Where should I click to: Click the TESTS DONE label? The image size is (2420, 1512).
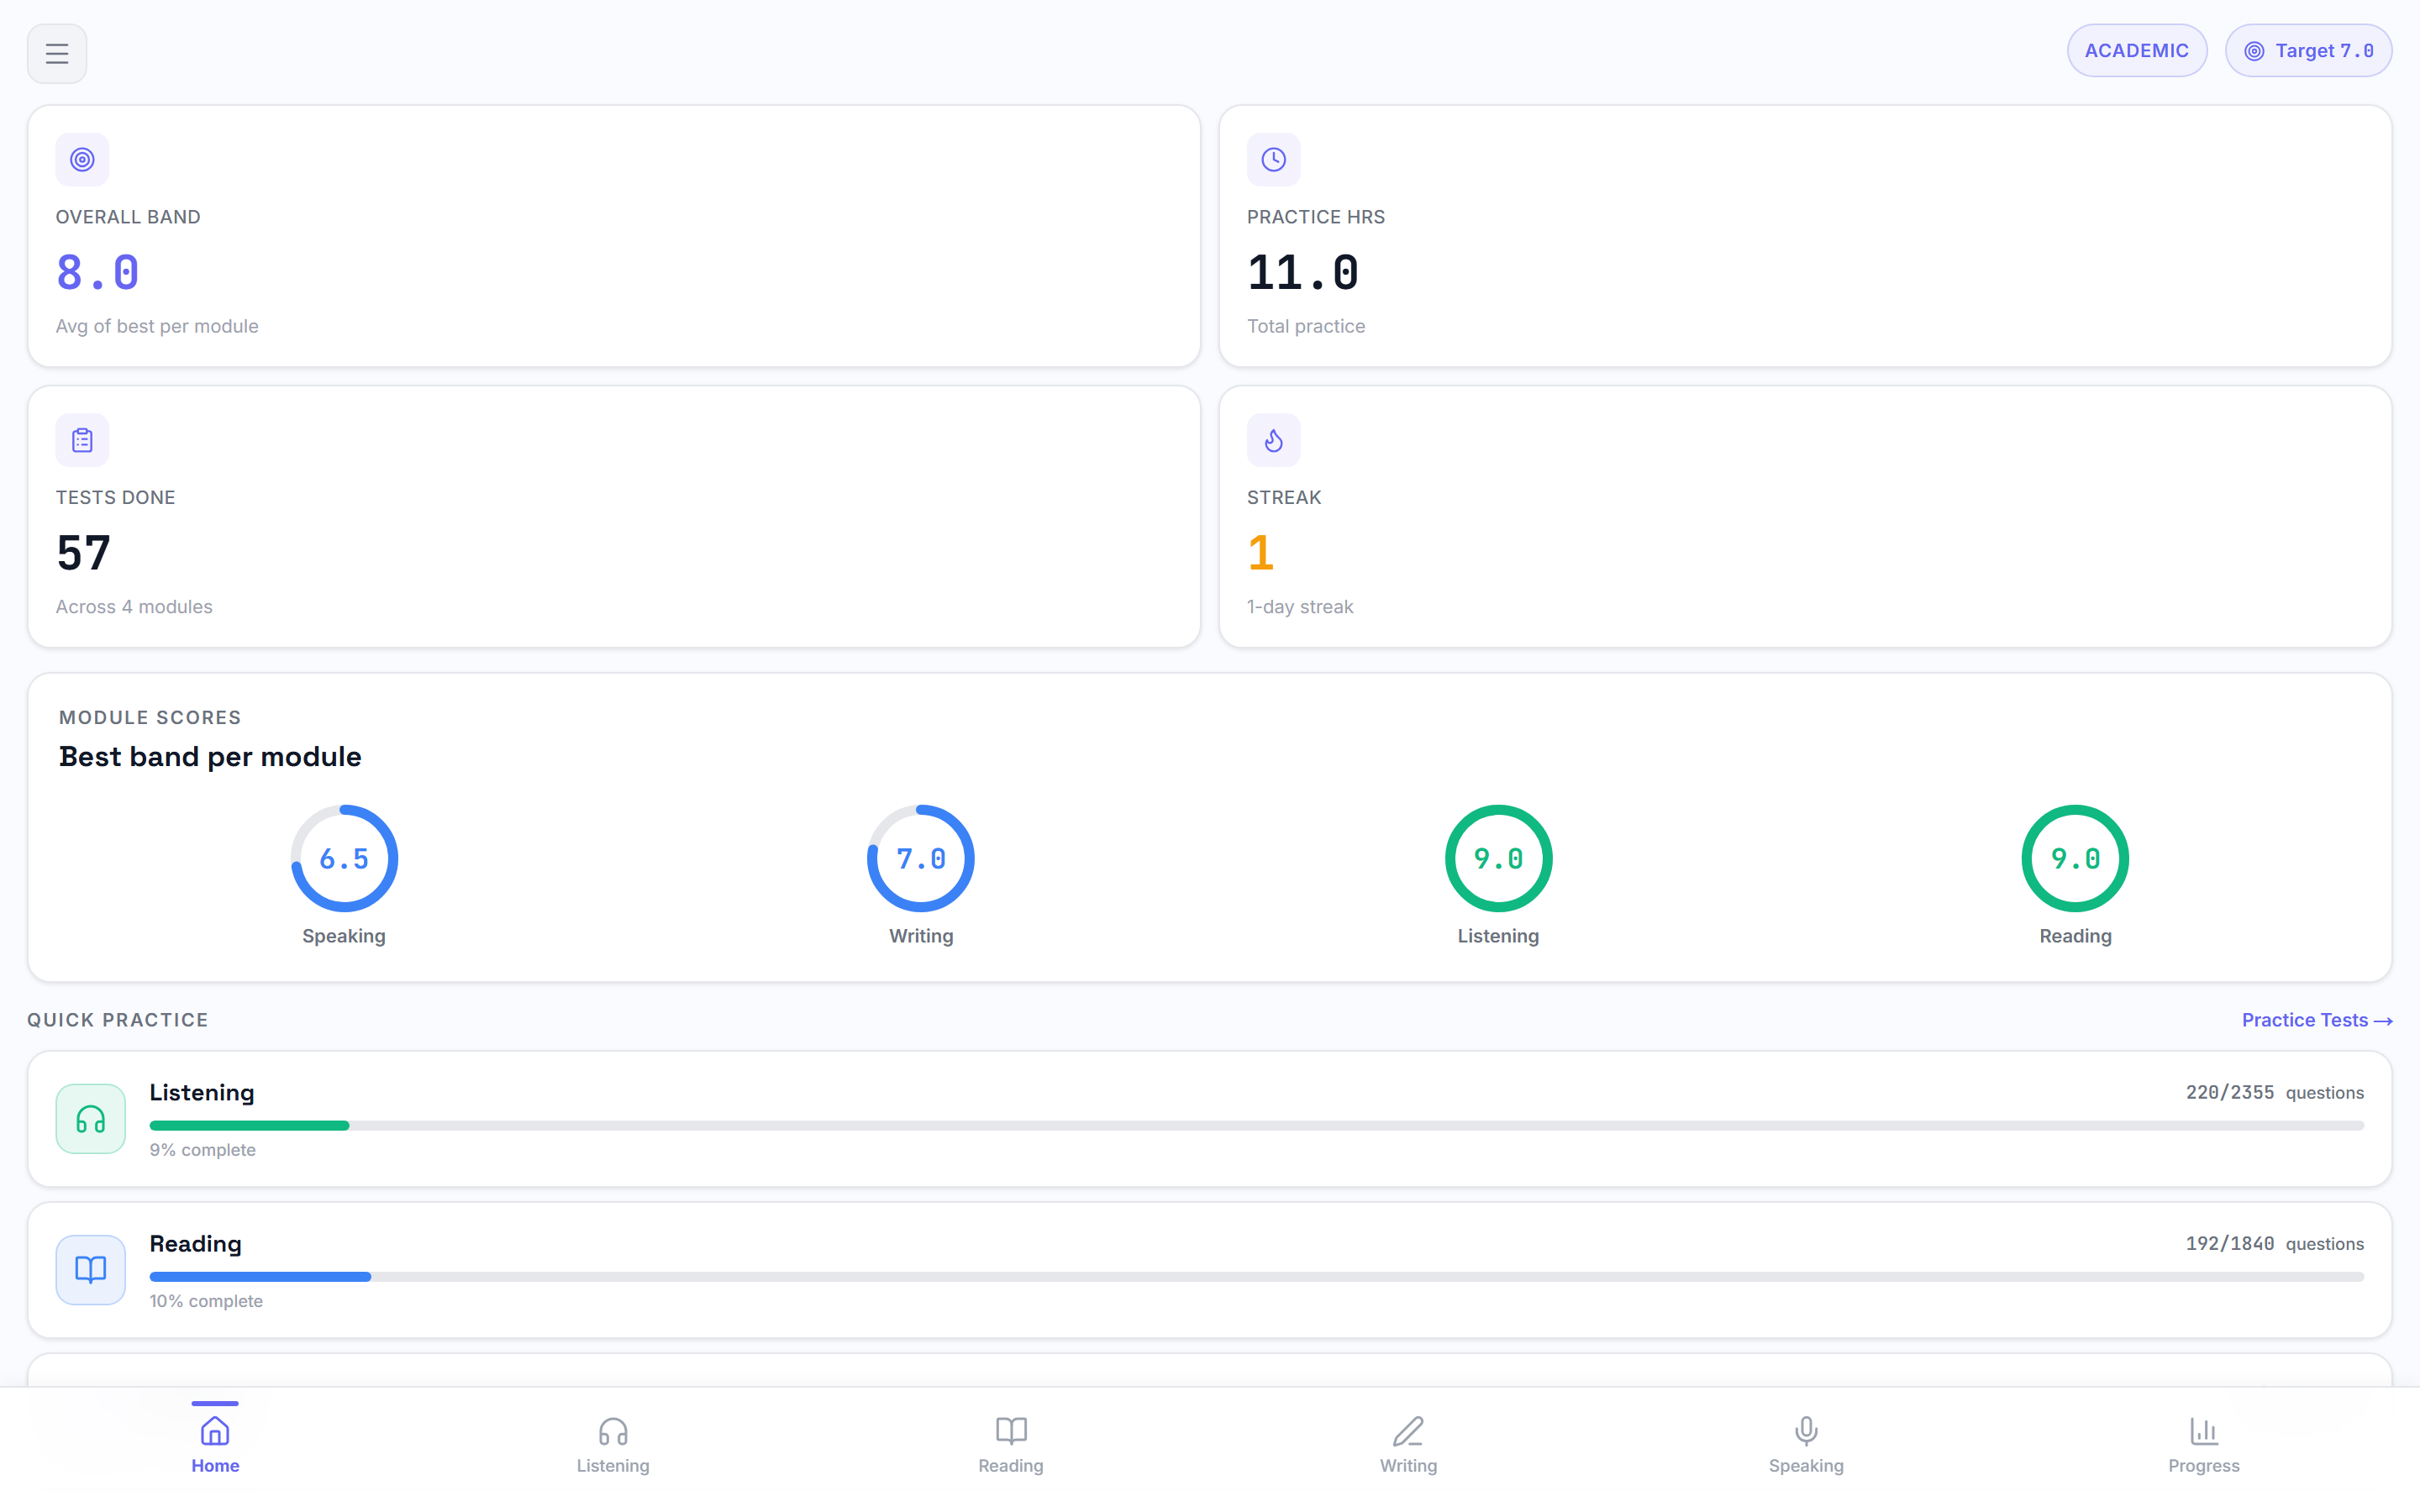116,498
